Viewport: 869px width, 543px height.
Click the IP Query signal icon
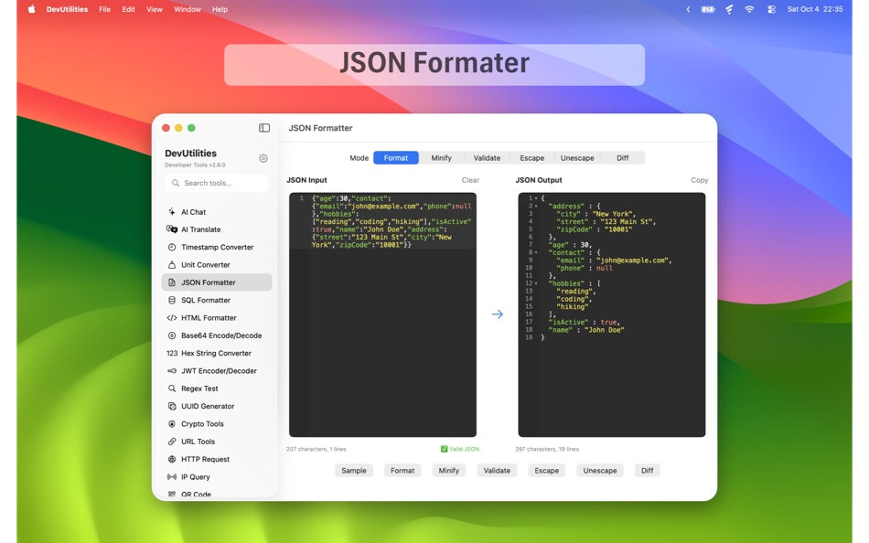pyautogui.click(x=172, y=477)
